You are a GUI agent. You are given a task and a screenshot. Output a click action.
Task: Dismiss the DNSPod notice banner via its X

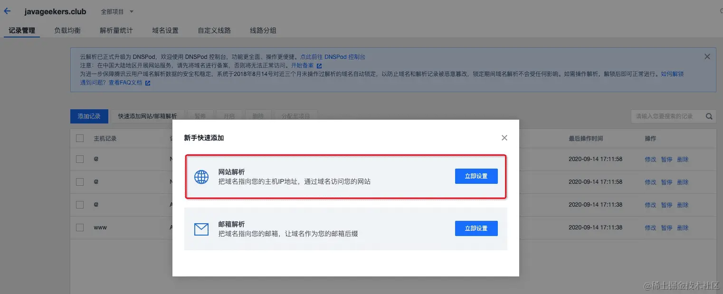coord(707,56)
